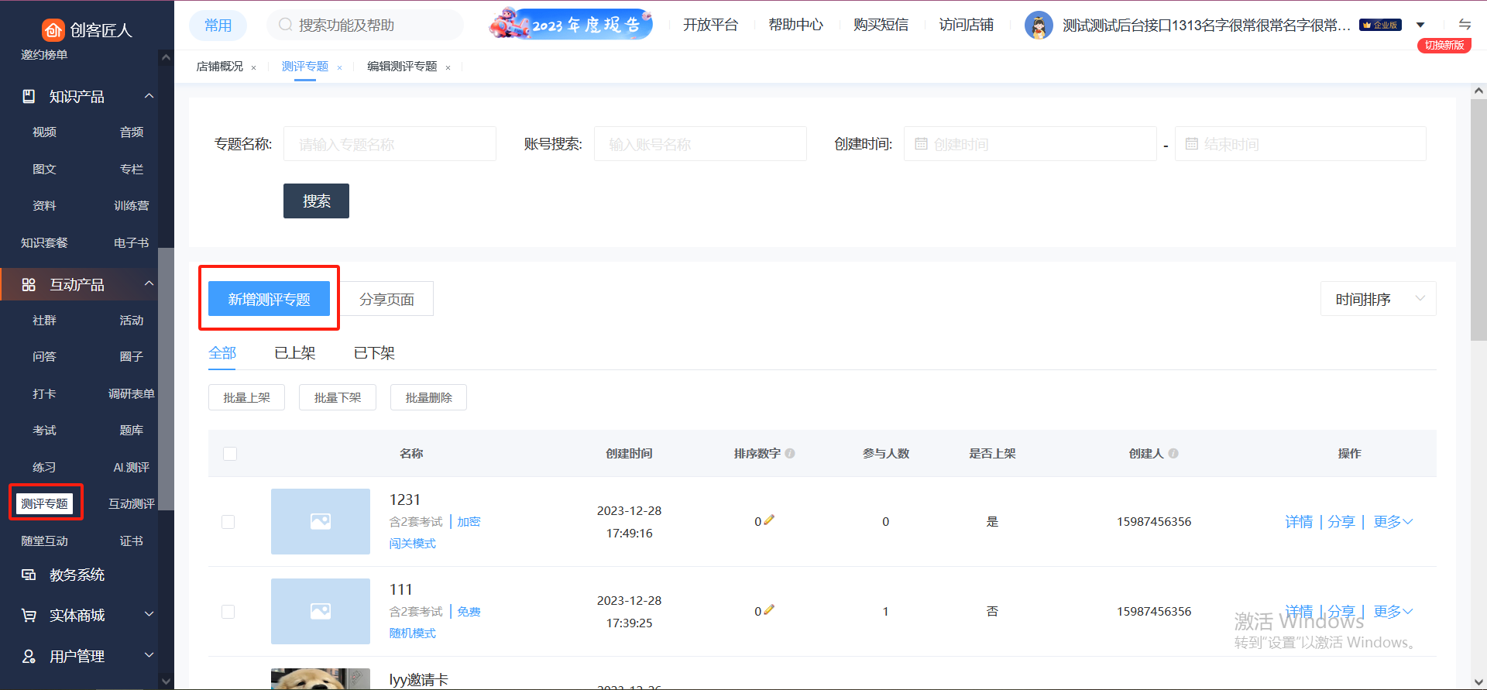Click the 新增测评专题 button
1487x690 pixels.
[269, 299]
